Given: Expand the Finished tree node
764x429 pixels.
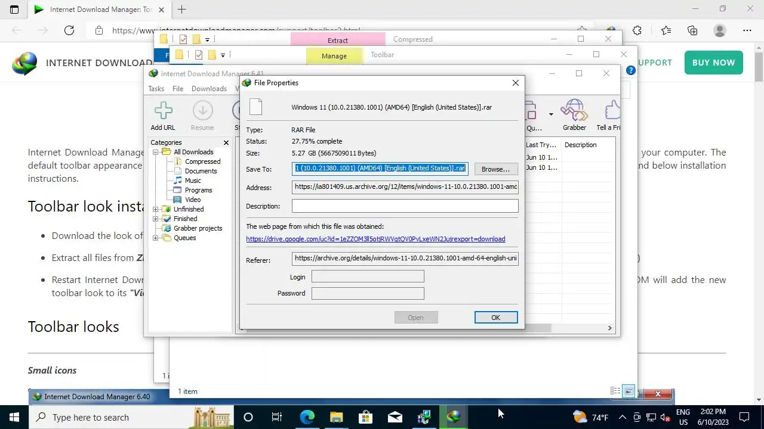Looking at the screenshot, I should (155, 219).
